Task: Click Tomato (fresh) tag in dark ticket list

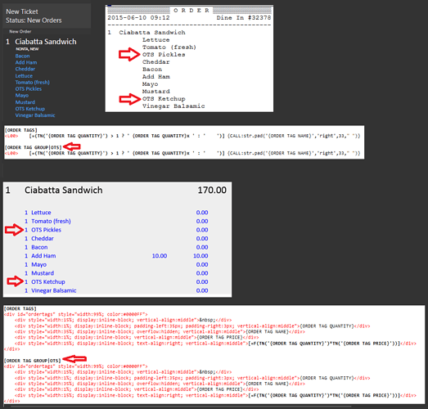Action: [32, 83]
